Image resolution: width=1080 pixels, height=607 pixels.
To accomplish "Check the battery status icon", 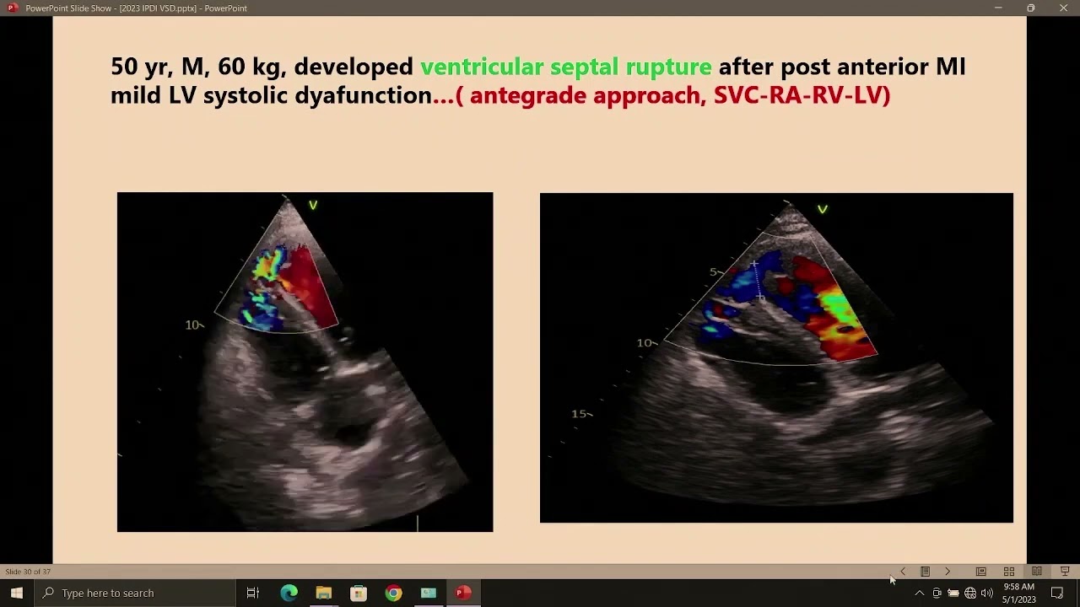I will point(953,593).
